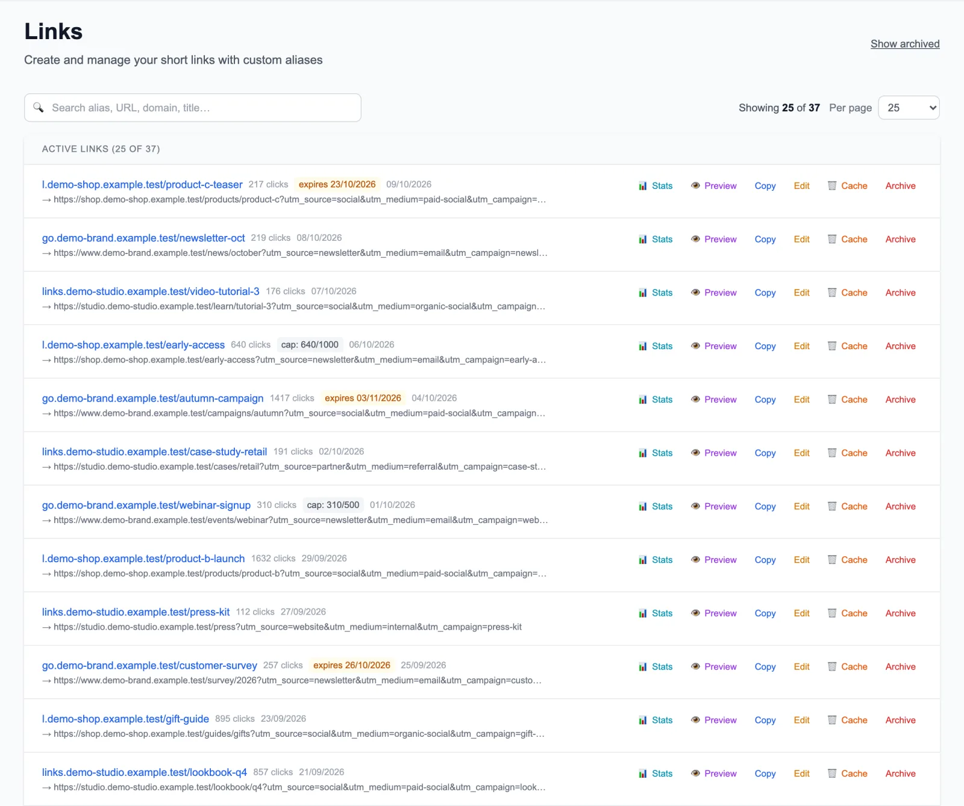This screenshot has height=806, width=964.
Task: Click 'ACTIVE LINKS (25 OF 37)' header
Action: 101,149
